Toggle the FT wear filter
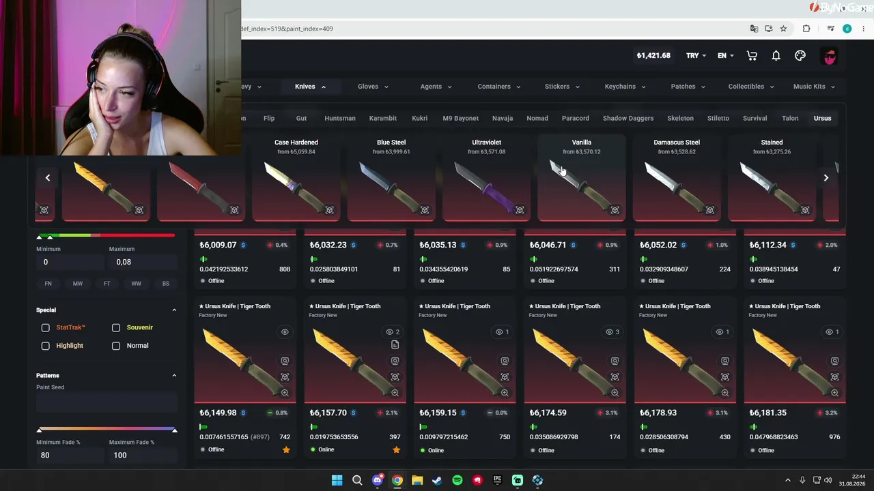 tap(107, 283)
